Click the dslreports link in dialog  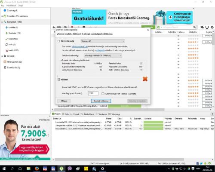point(100,50)
